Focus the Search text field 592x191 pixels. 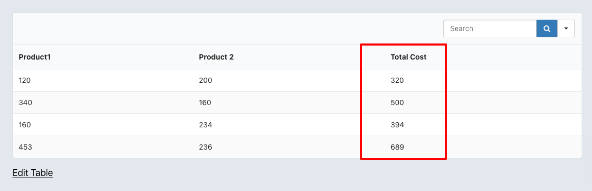click(x=490, y=28)
